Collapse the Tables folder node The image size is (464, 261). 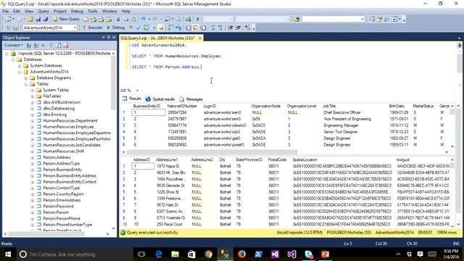click(26, 84)
